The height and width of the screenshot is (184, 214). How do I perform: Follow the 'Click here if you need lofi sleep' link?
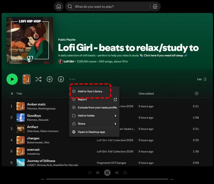(163, 55)
